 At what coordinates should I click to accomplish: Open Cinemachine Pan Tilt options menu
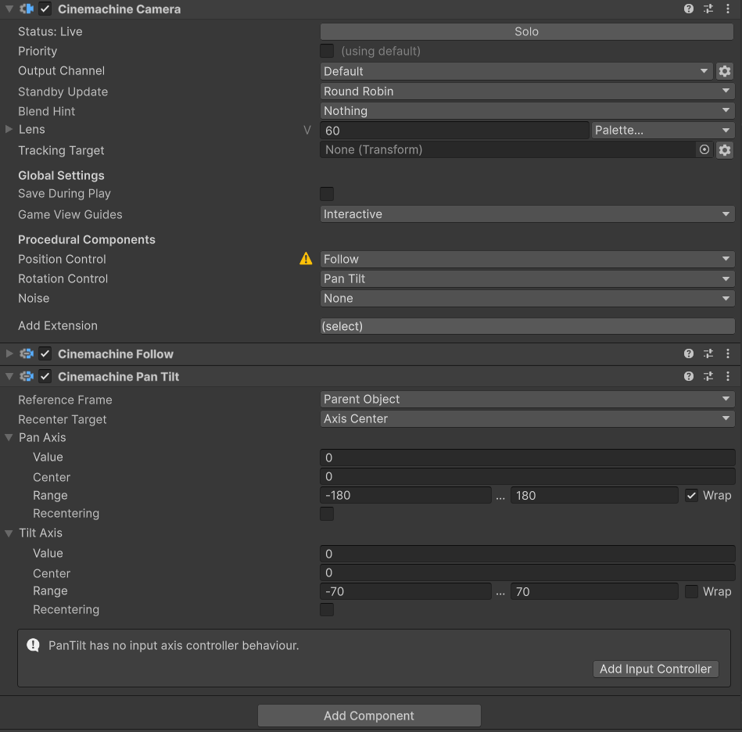[728, 376]
